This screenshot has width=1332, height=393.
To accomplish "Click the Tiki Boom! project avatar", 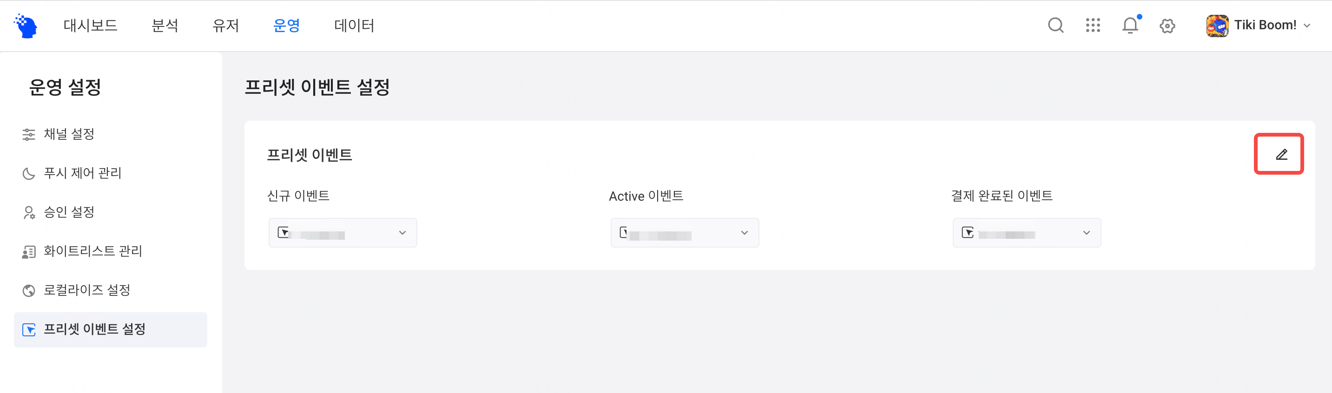I will (x=1217, y=26).
